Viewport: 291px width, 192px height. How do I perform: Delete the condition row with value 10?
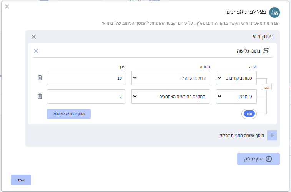pos(40,78)
